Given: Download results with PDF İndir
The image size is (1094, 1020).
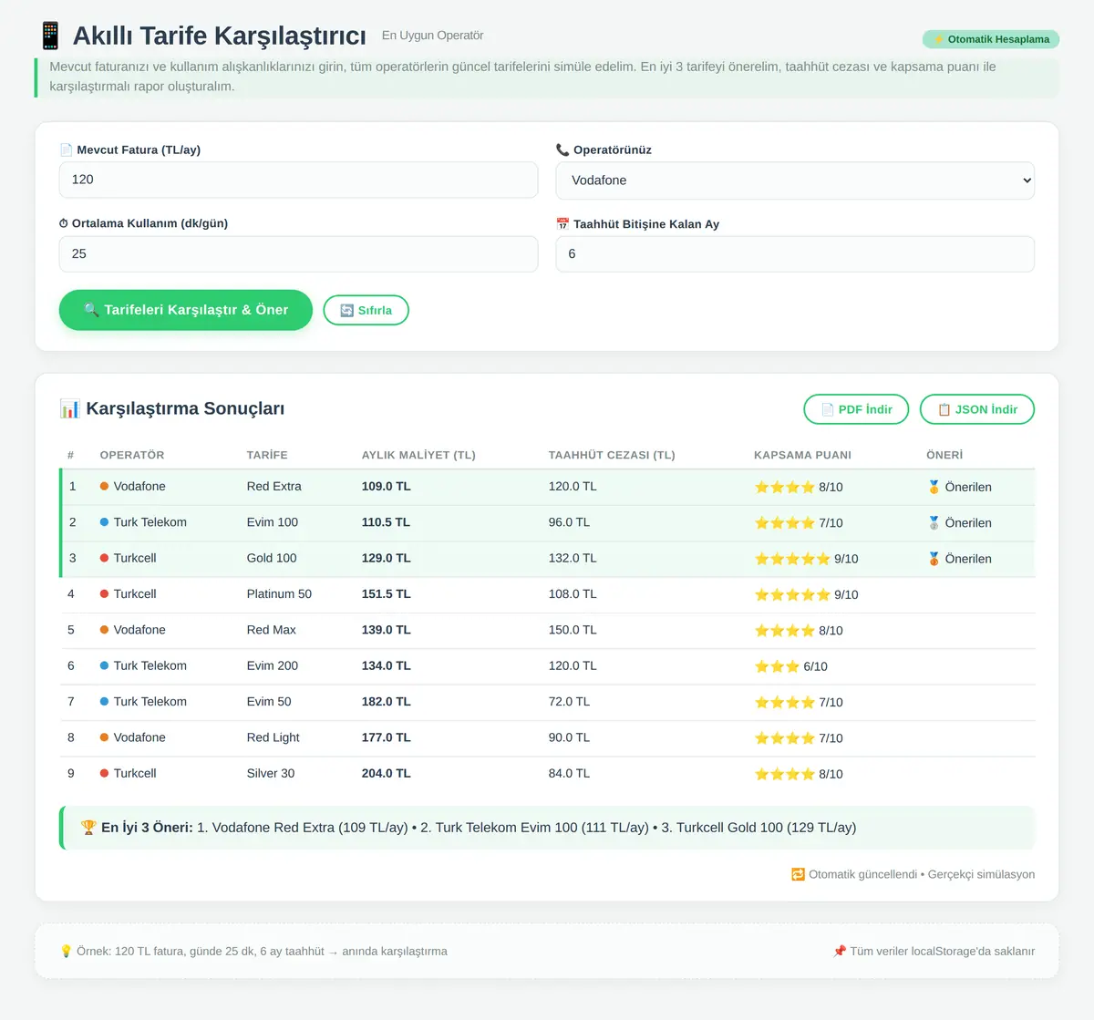Looking at the screenshot, I should pyautogui.click(x=856, y=409).
